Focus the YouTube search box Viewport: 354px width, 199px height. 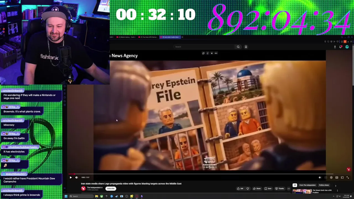[x=205, y=47]
